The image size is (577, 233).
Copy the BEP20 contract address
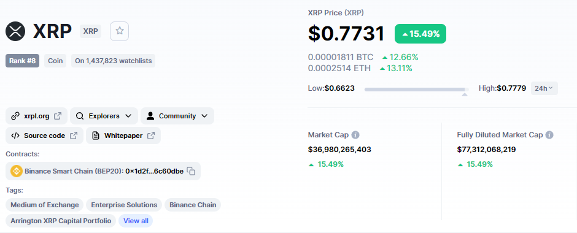191,171
